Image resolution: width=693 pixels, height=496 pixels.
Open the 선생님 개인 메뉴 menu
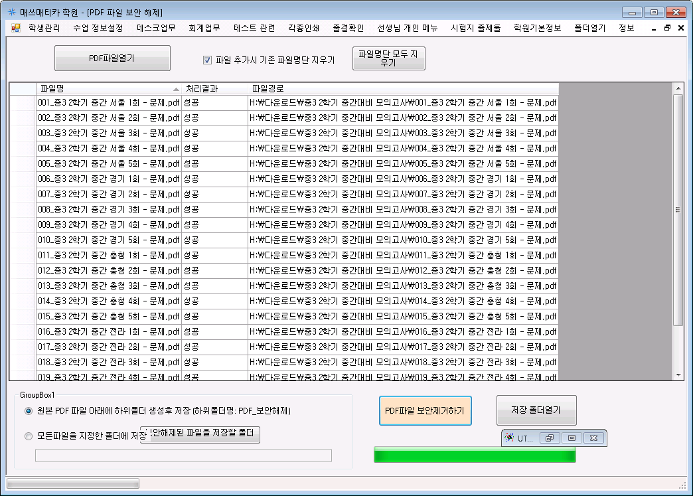point(407,28)
